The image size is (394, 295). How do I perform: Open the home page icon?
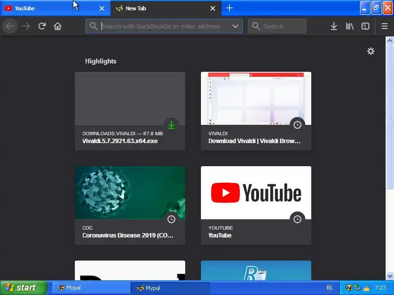58,26
